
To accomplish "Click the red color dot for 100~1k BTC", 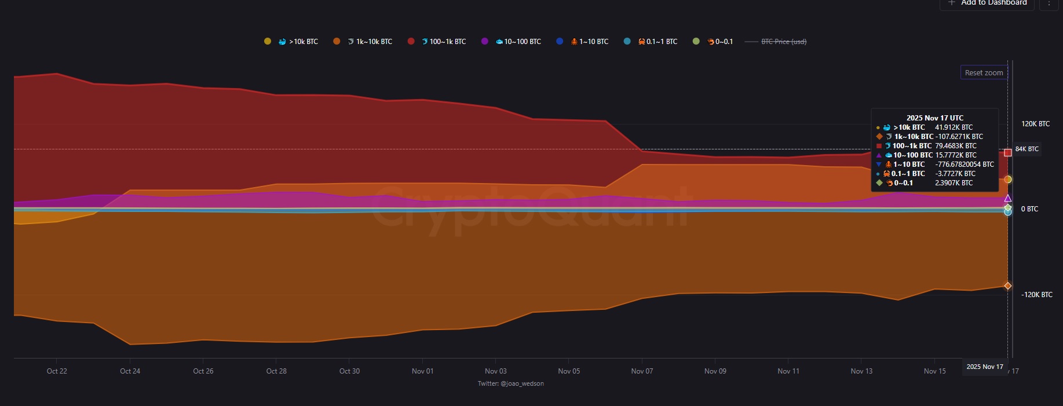I will coord(411,41).
